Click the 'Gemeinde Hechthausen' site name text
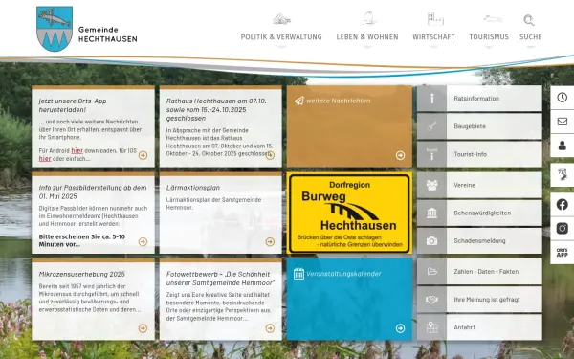 pos(107,34)
